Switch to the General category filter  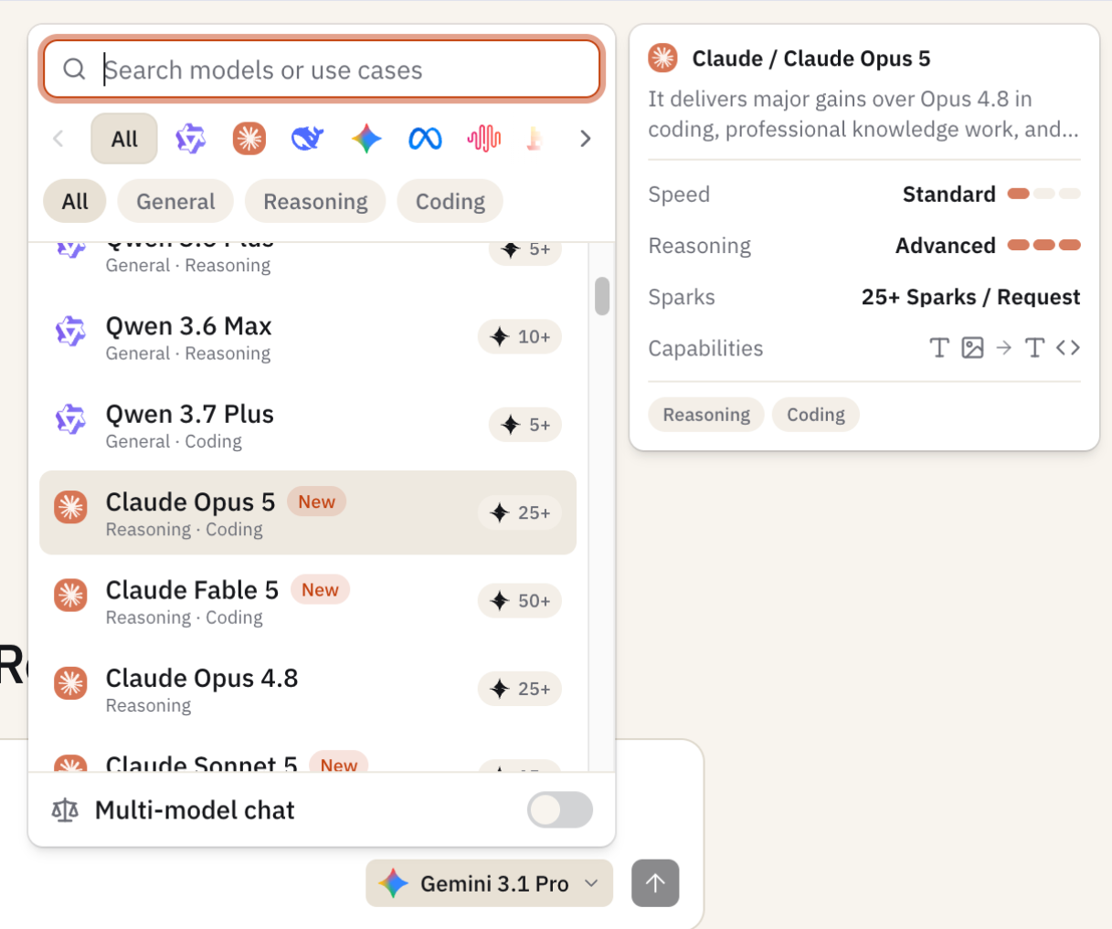click(x=175, y=202)
